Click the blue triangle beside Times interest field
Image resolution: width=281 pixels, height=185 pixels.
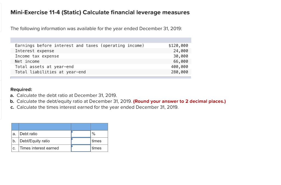coord(72,146)
